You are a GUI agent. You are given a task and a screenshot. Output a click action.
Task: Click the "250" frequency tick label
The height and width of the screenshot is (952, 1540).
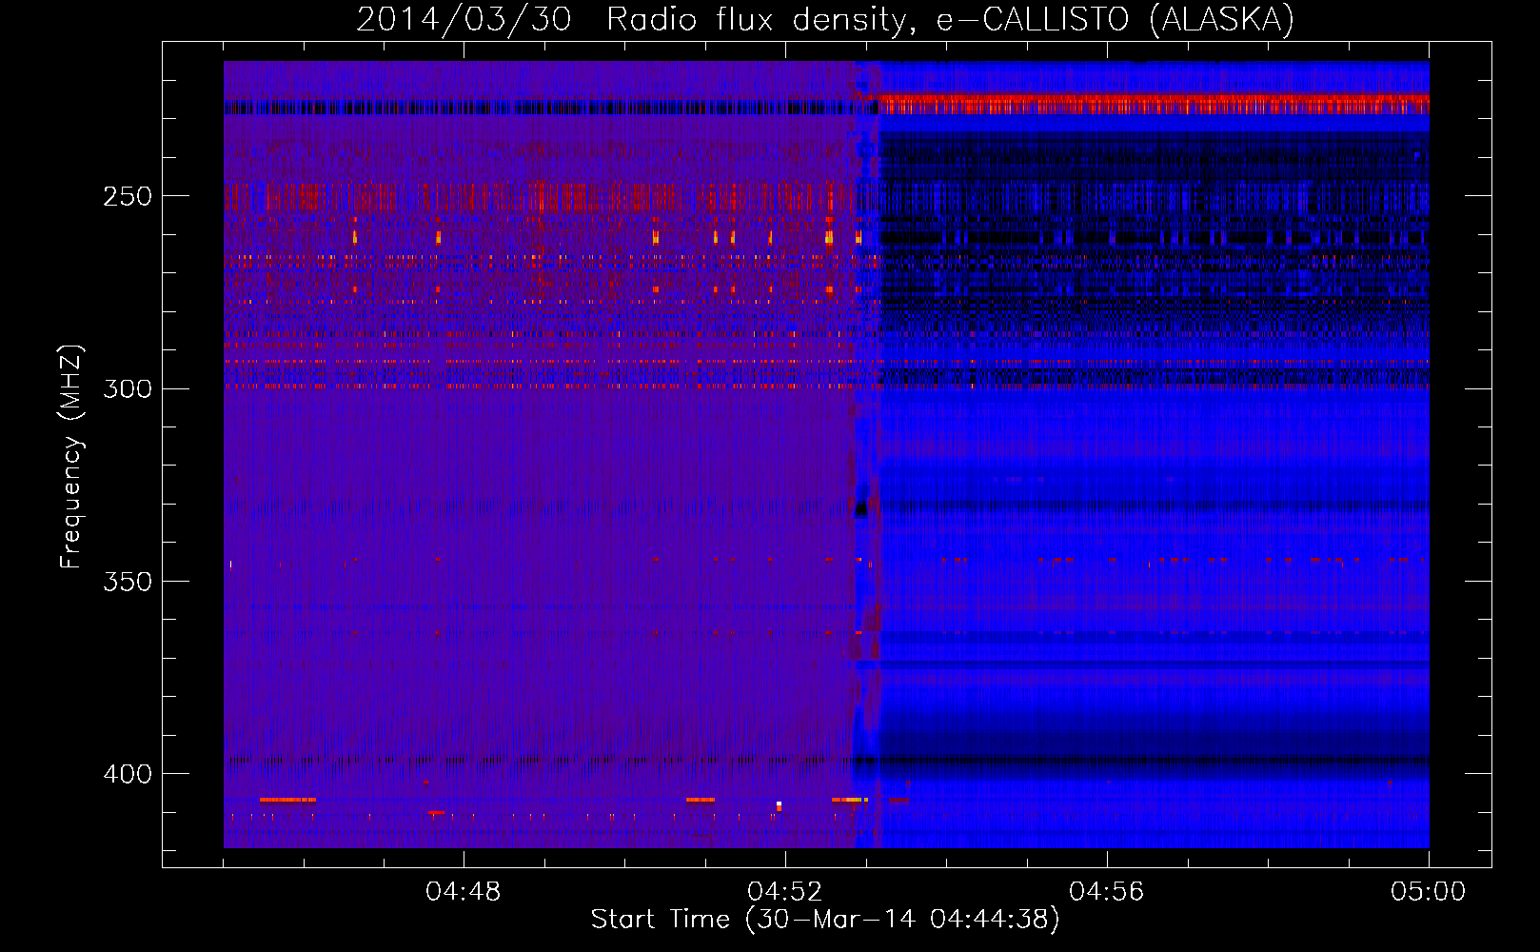[x=128, y=196]
